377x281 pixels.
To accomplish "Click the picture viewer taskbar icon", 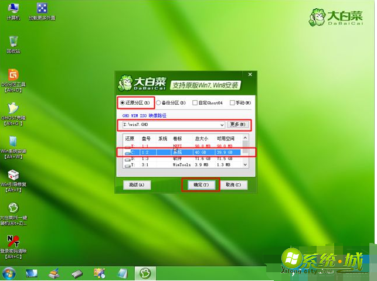I will coord(100,273).
